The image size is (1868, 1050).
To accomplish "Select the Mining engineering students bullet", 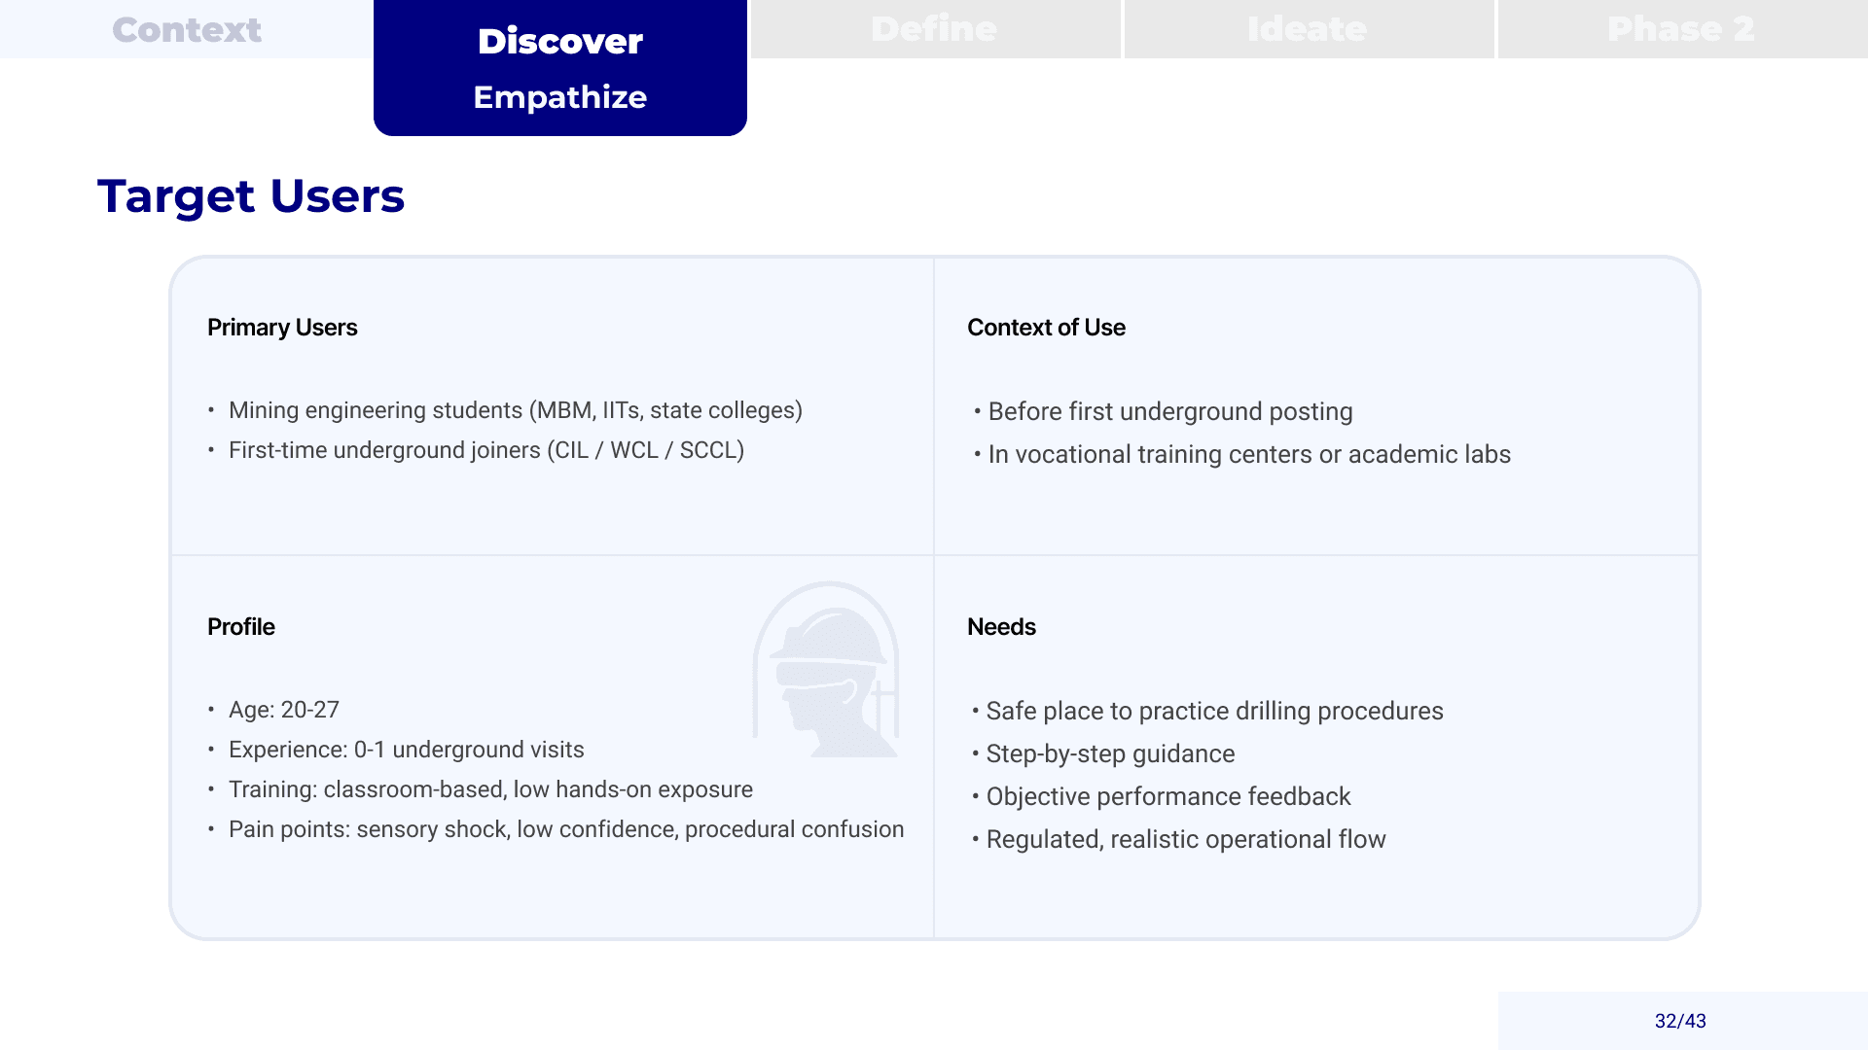I will [x=515, y=410].
